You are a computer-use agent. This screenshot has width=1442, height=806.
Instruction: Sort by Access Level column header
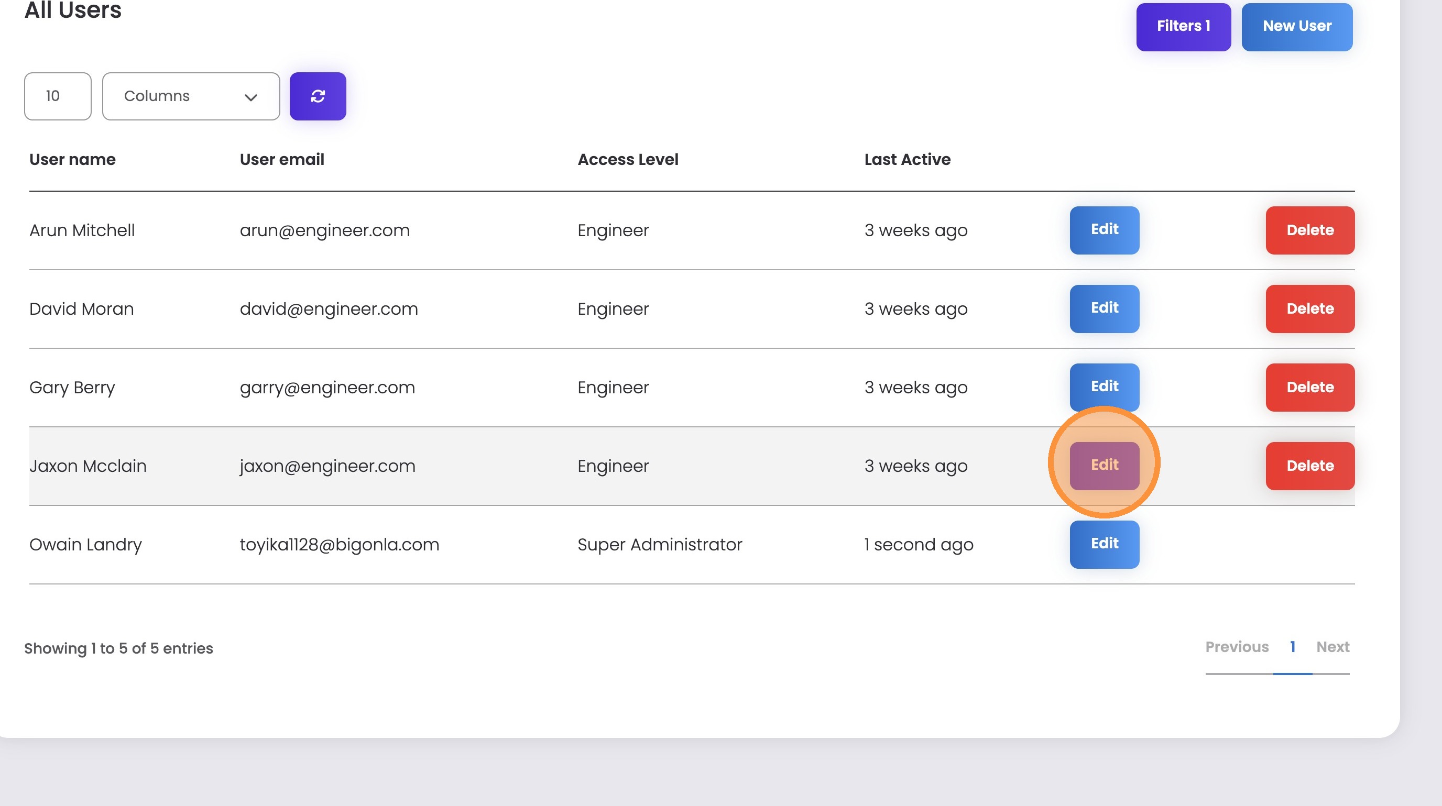point(628,159)
